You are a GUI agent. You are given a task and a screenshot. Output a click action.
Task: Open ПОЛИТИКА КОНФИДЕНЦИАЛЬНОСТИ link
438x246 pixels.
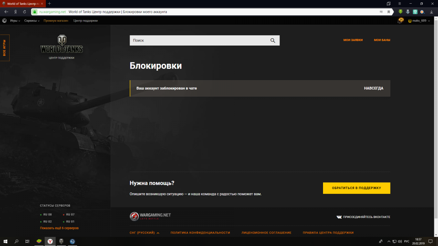tap(200, 233)
